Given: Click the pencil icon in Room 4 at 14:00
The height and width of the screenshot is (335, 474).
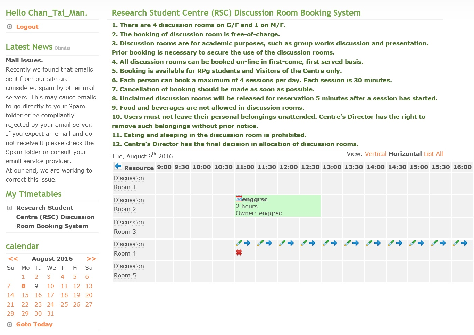Looking at the screenshot, I should tap(369, 243).
